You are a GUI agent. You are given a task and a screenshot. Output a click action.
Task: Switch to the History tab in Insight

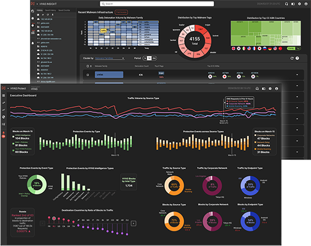pos(40,10)
